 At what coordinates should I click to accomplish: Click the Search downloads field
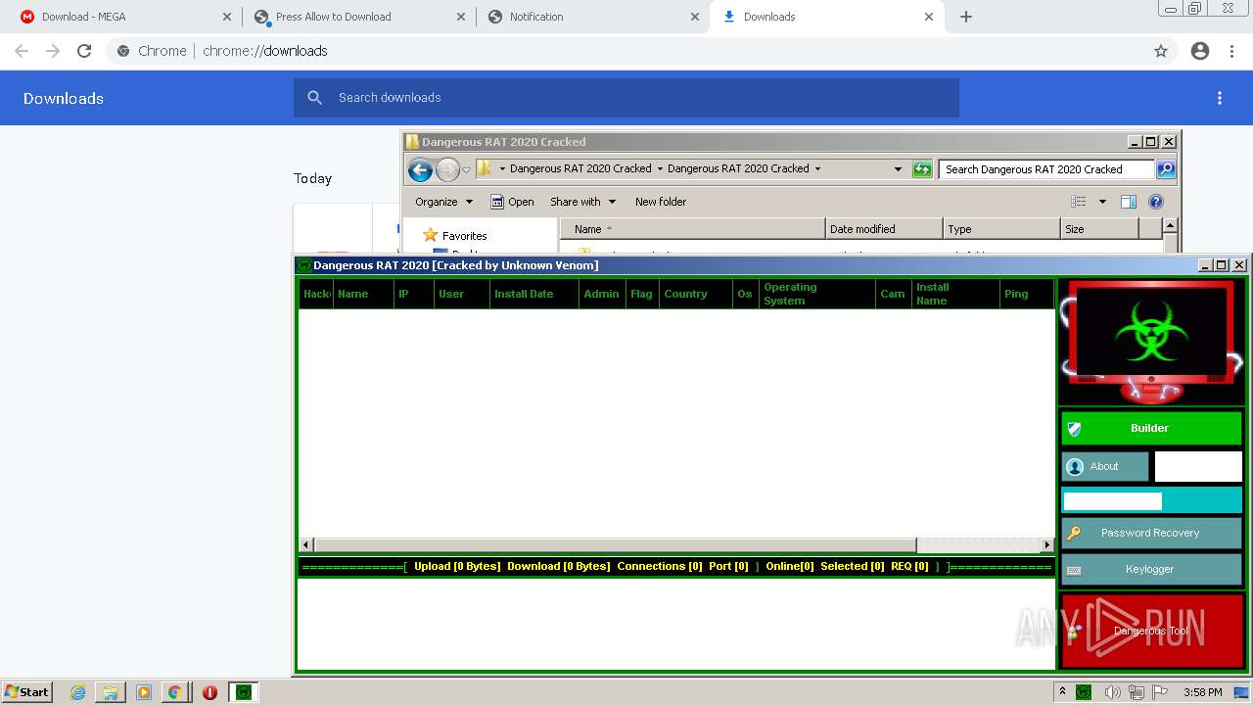coord(626,98)
